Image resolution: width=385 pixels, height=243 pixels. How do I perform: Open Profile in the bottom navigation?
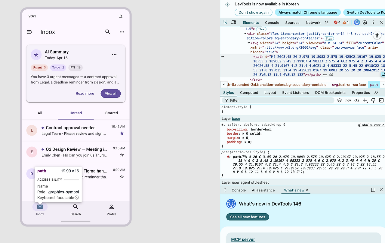(112, 209)
